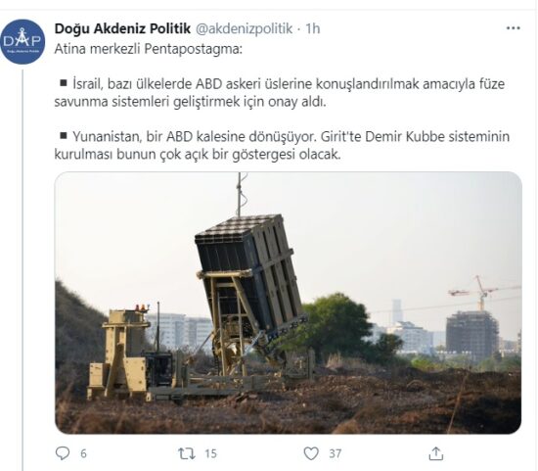Screen dimensions: 538x471
Task: Click the square bullet before İsrail
Action: [64, 83]
